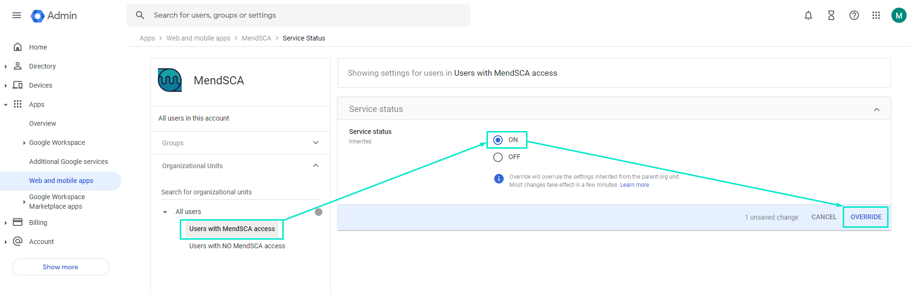The image size is (910, 294).
Task: Collapse the All users tree node
Action: (165, 212)
